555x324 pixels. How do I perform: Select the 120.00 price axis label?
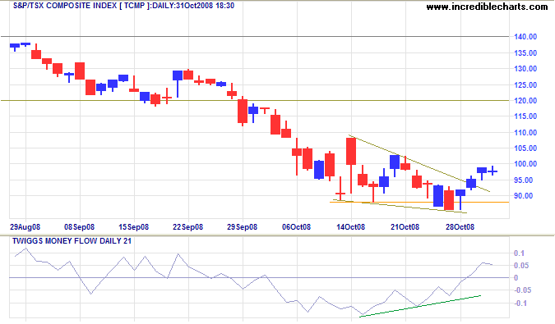tap(525, 101)
